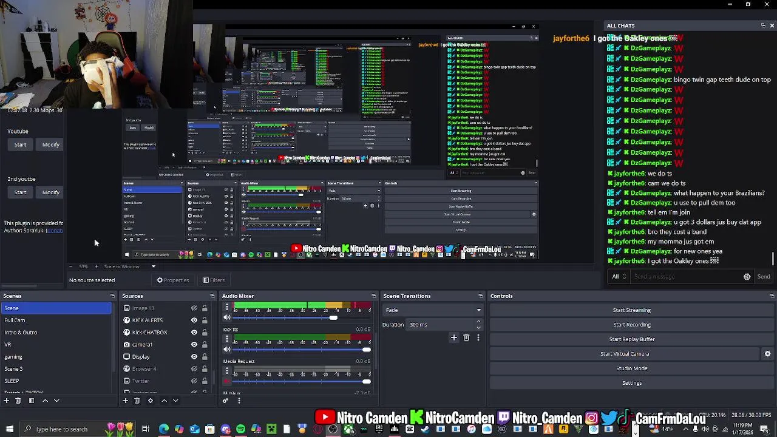
Task: Select the Full Cam scene
Action: point(56,320)
